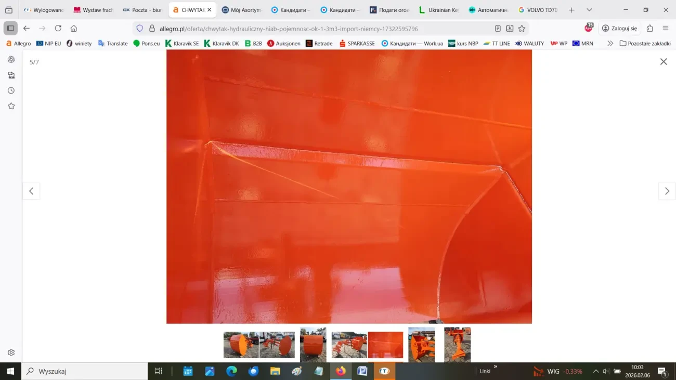Click Zaloguj się account button
The image size is (676, 380).
tap(619, 29)
